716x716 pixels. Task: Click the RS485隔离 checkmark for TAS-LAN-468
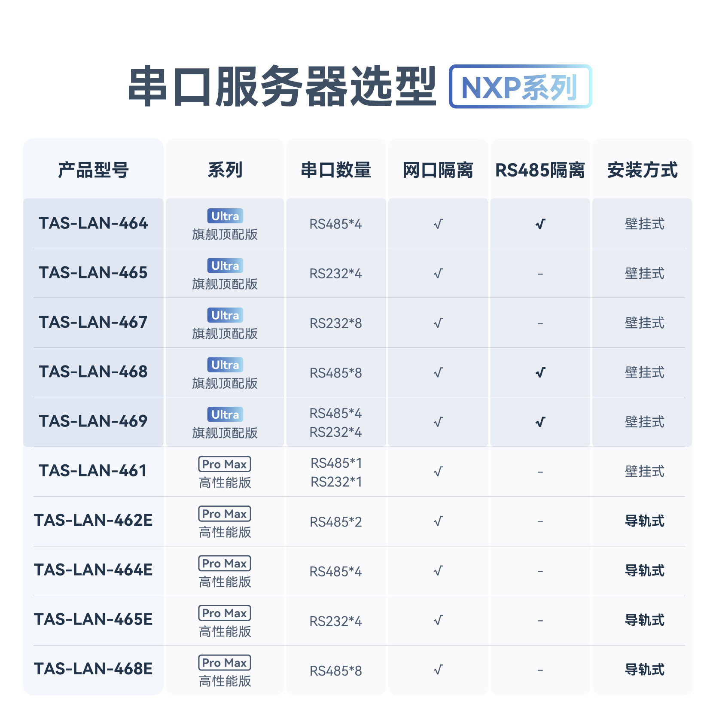[x=540, y=372]
